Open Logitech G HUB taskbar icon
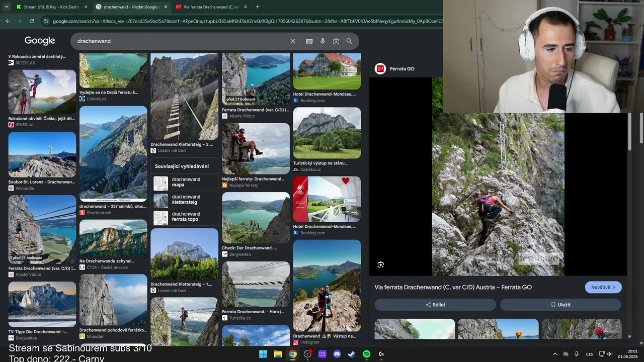This screenshot has width=644, height=362. tap(381, 354)
